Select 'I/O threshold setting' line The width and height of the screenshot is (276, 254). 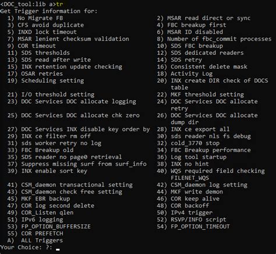coord(58,94)
